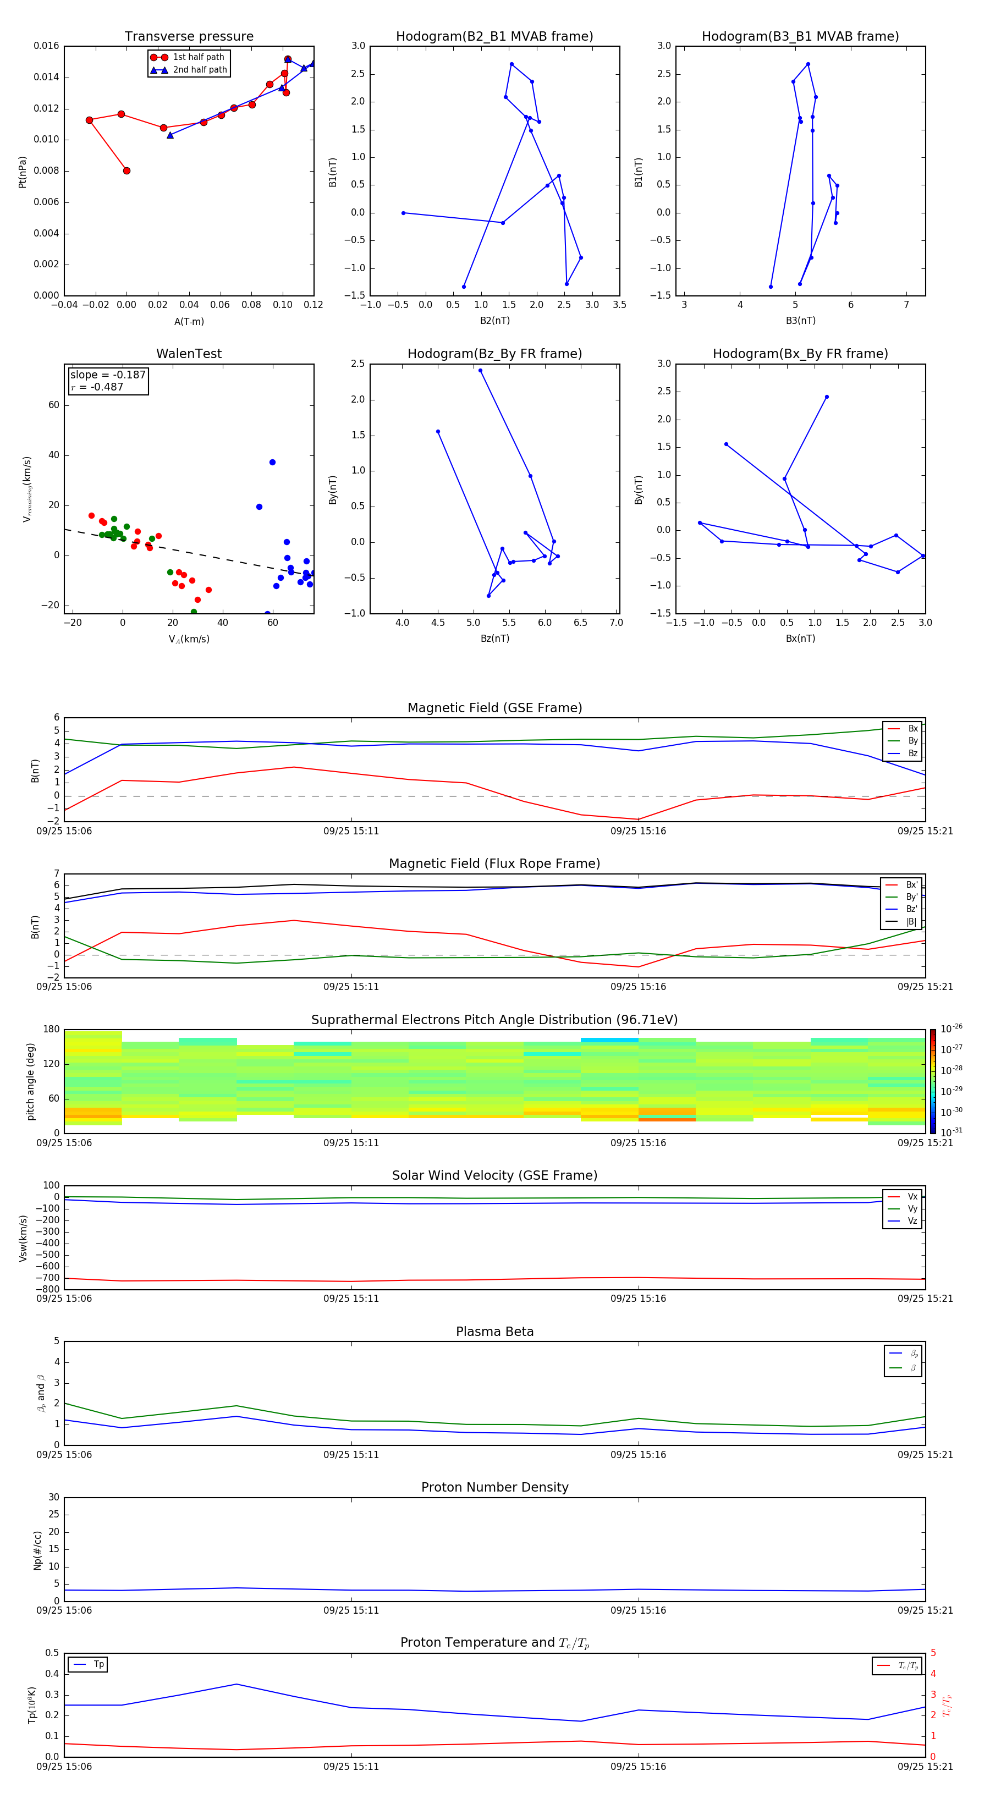This screenshot has width=990, height=1815.
Task: Click the 'WalenTest' plot title
Action: tap(189, 354)
